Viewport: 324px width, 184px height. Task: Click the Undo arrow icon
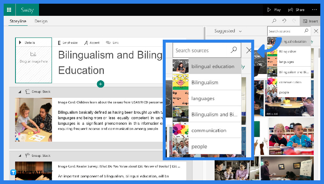pyautogui.click(x=284, y=21)
